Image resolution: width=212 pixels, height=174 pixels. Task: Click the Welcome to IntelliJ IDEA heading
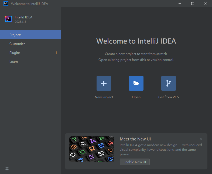click(x=136, y=41)
